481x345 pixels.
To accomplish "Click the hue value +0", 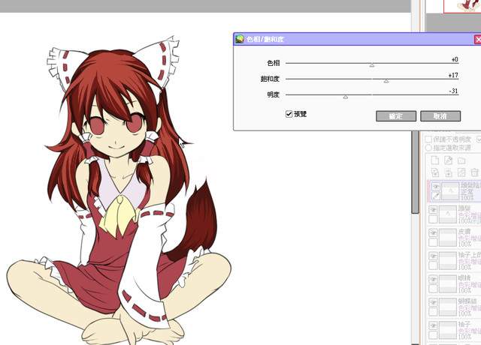I will coord(454,59).
